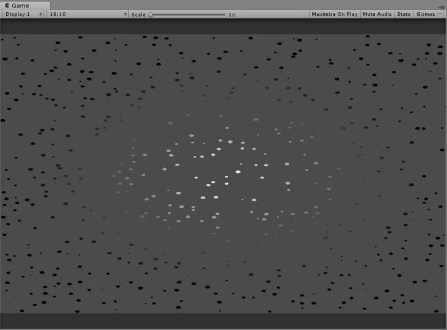
Task: Toggle the Stats overlay
Action: tap(404, 14)
